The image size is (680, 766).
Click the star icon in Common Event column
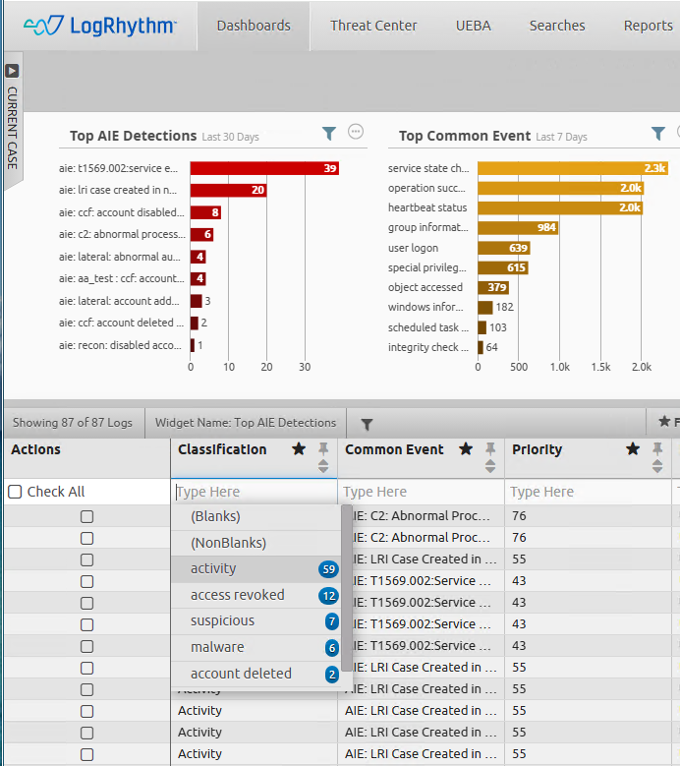point(466,449)
